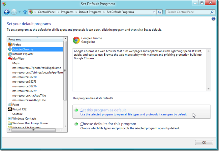Select Firefox icon in Programs list
The image size is (219, 151).
tap(10, 44)
